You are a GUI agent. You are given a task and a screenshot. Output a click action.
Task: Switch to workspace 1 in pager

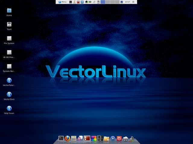103,2
